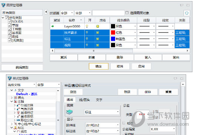Click the red color swatch of 技术要求

click(x=113, y=33)
